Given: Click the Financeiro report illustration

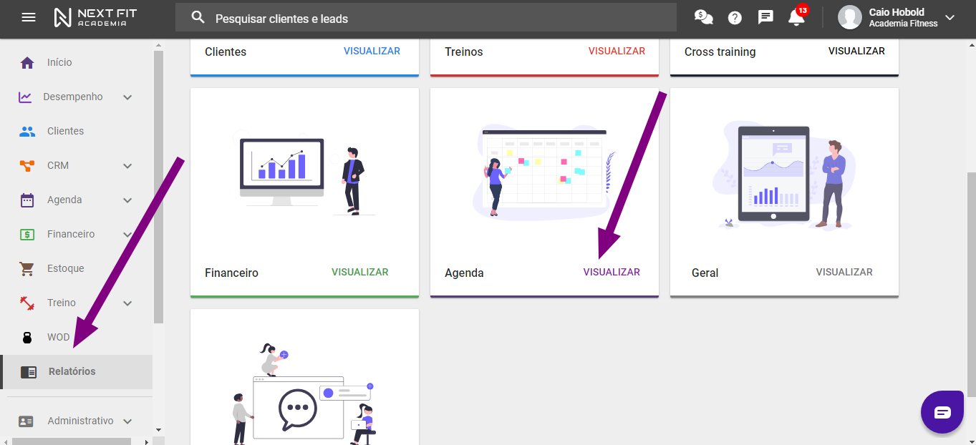Looking at the screenshot, I should click(308, 177).
